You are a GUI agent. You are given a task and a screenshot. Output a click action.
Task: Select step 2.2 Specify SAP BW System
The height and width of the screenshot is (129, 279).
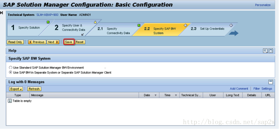(x=161, y=30)
